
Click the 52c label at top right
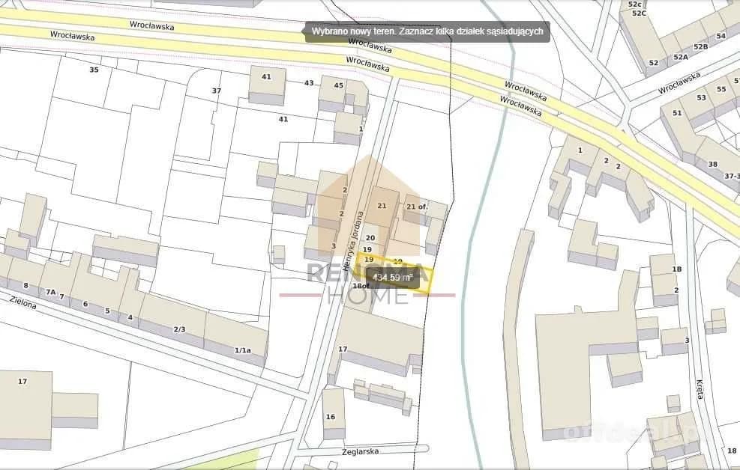[635, 4]
